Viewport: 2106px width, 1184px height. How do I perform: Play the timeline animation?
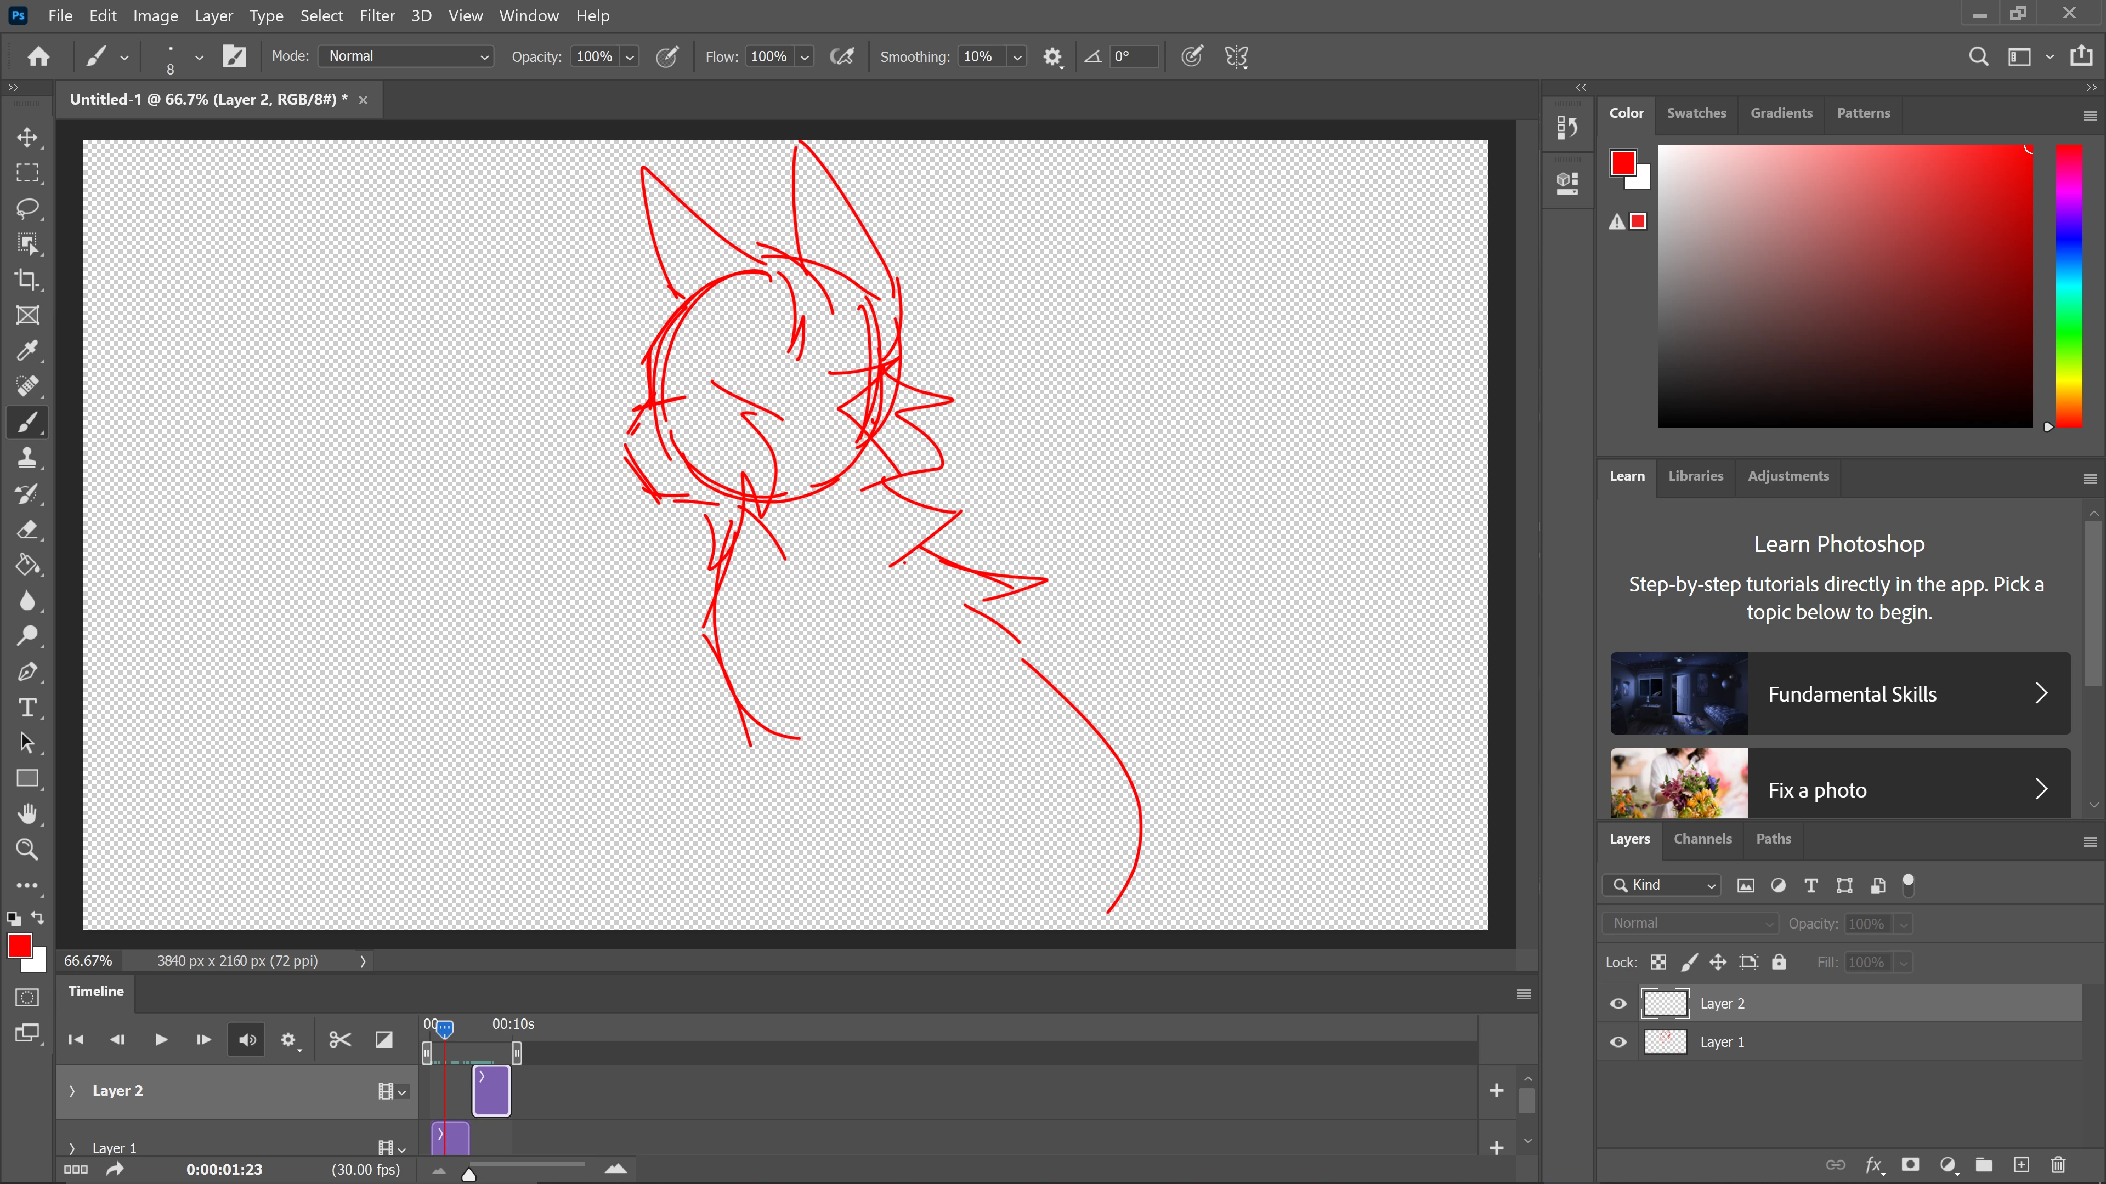coord(160,1039)
